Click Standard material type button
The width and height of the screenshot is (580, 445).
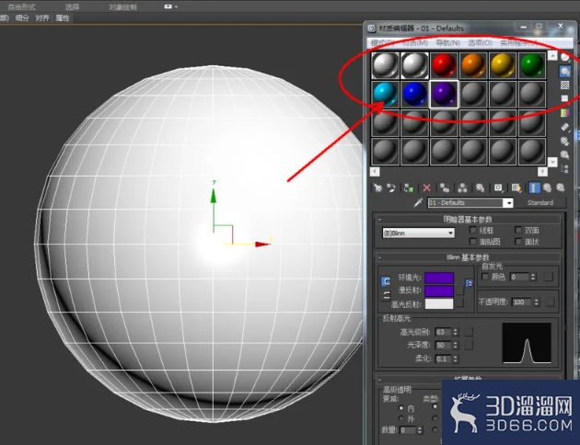pyautogui.click(x=540, y=202)
